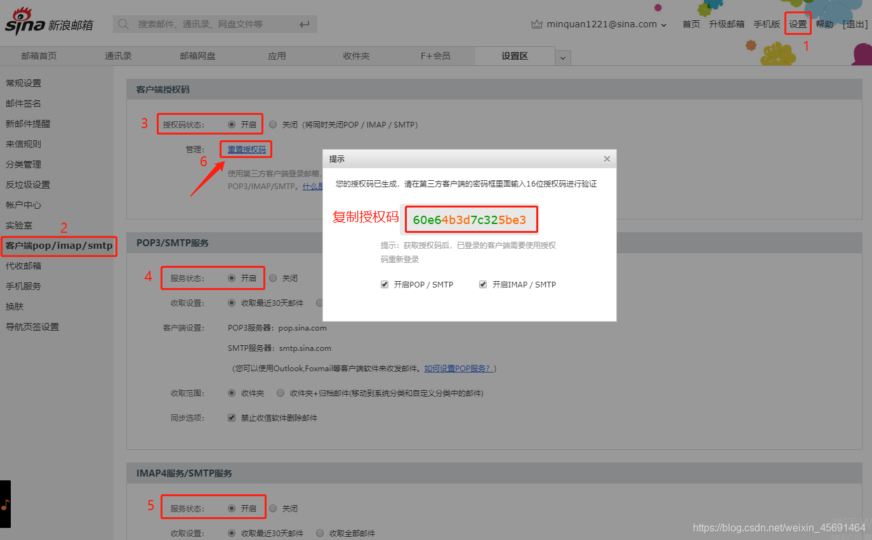
Task: Switch to the 通讯录 tab
Action: [118, 56]
